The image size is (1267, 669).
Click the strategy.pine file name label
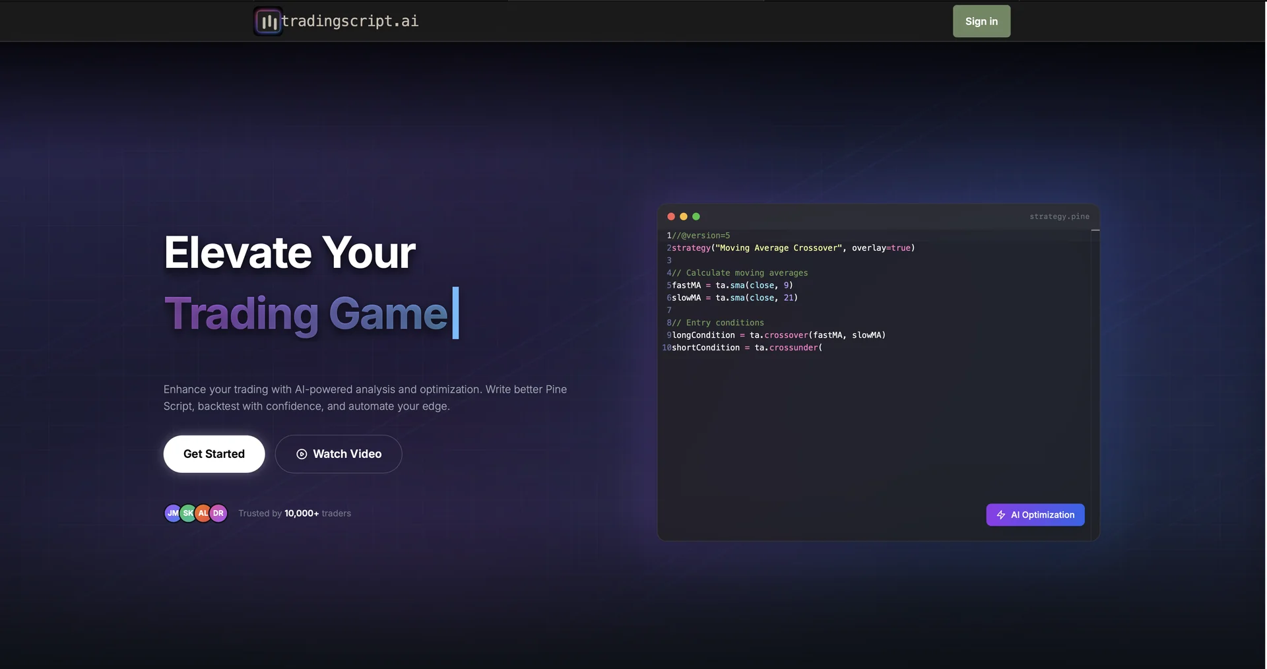coord(1059,216)
